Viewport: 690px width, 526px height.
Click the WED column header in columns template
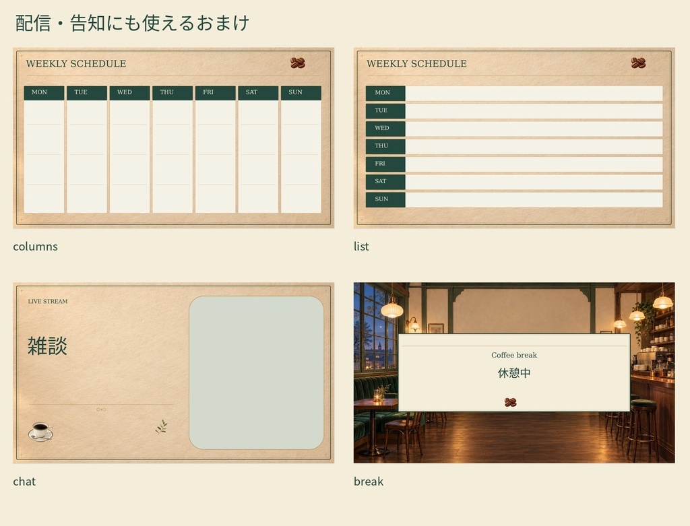pos(129,93)
